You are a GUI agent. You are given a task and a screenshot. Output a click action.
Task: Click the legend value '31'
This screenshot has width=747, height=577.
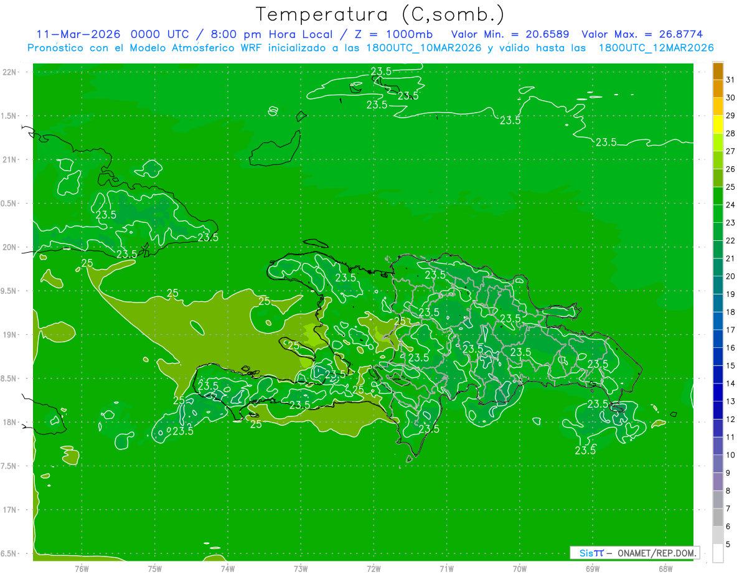731,80
